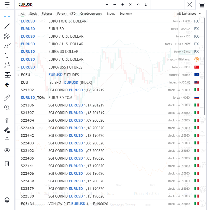Select the pitchfork drawing tool

point(7,36)
